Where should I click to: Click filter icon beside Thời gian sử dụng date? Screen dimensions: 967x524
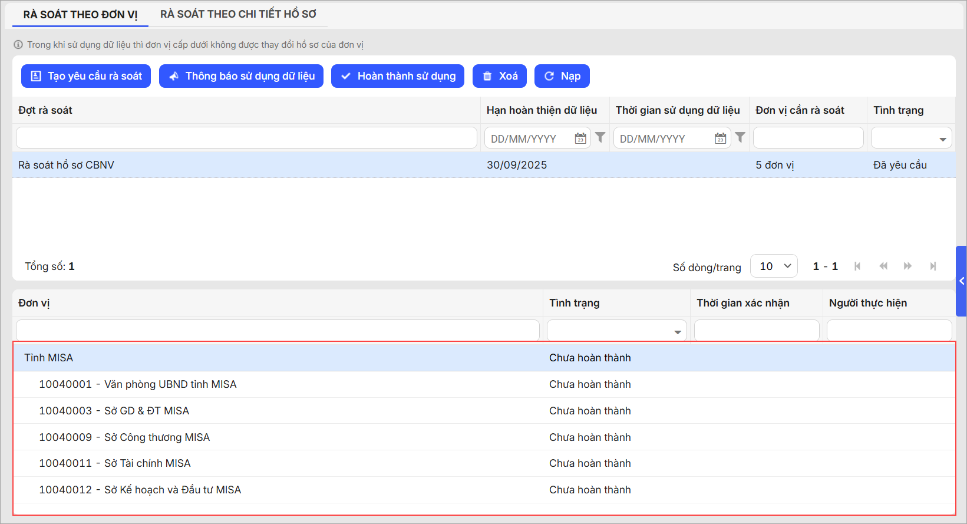(740, 137)
